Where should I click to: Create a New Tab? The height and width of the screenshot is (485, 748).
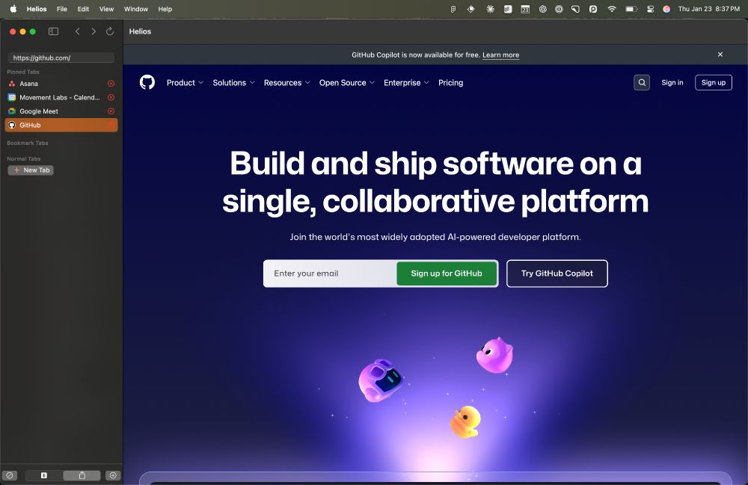coord(31,170)
